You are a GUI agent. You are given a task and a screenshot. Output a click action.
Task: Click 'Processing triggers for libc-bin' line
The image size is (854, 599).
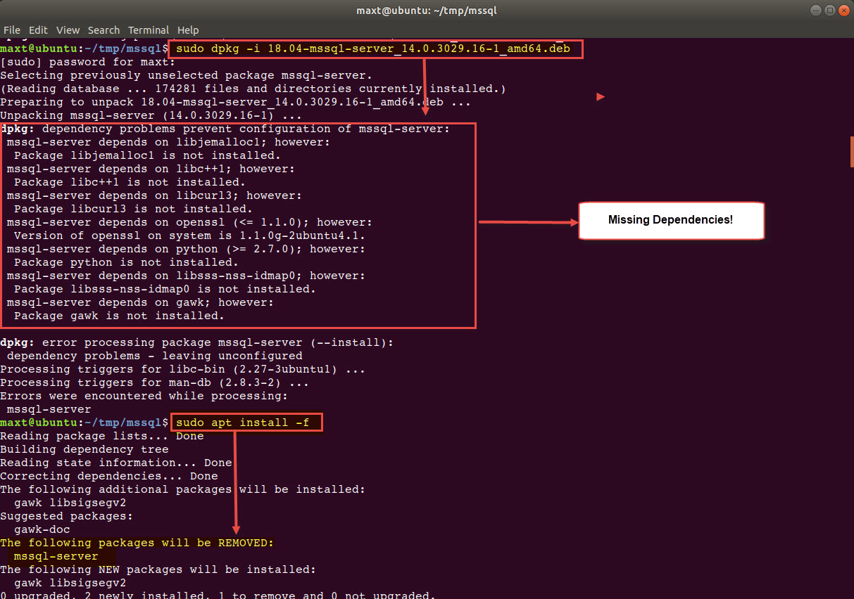[183, 370]
